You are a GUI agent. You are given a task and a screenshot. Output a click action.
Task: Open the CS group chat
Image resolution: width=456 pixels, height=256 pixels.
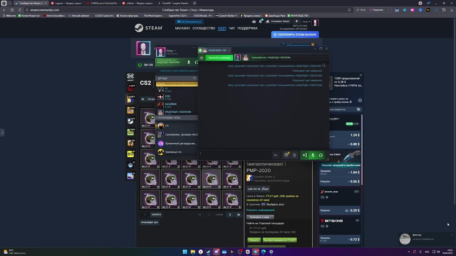pyautogui.click(x=176, y=126)
